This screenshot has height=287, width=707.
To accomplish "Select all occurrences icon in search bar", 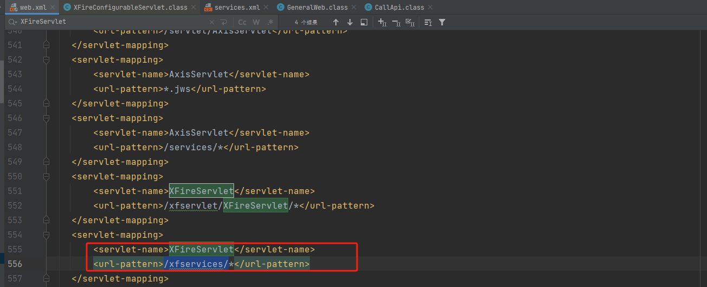I will coord(410,22).
